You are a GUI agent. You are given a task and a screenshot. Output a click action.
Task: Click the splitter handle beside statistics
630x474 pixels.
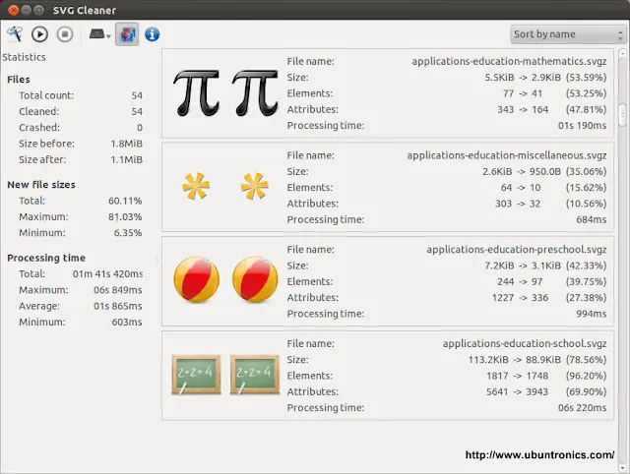[157, 261]
